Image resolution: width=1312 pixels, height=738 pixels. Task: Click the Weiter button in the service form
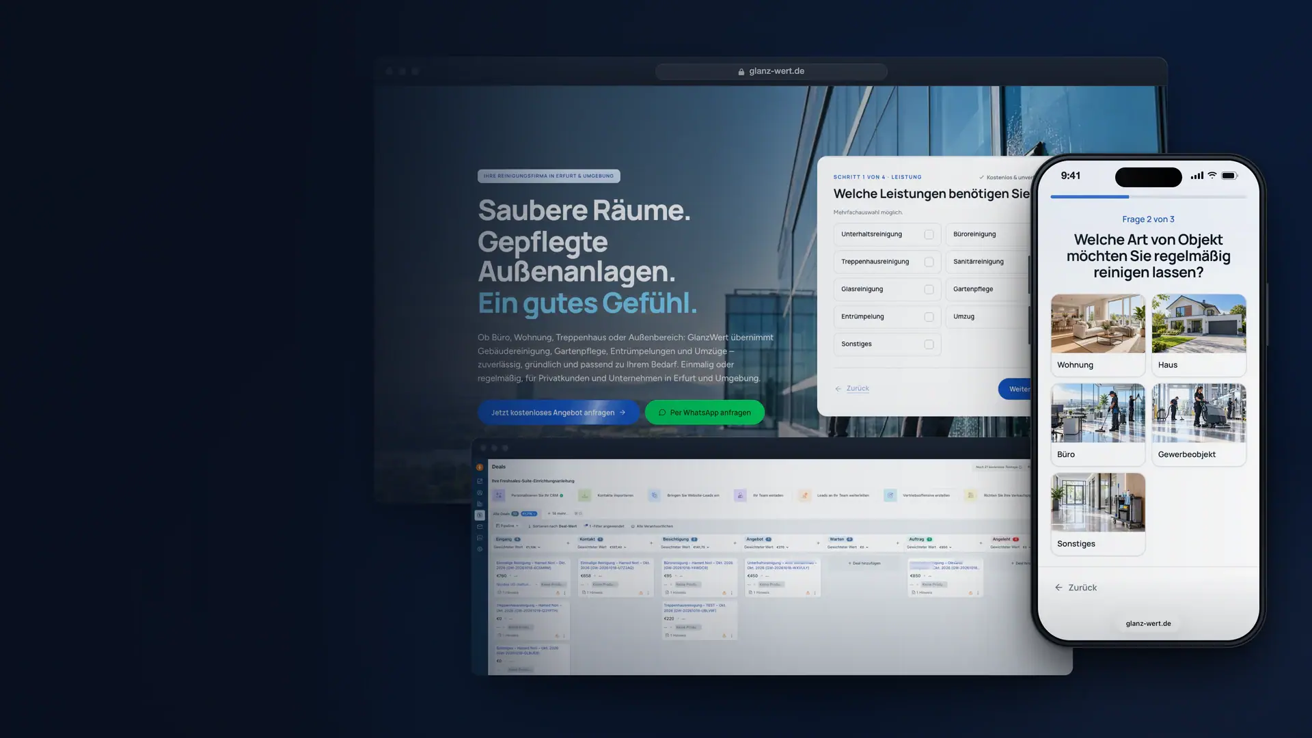coord(1015,389)
